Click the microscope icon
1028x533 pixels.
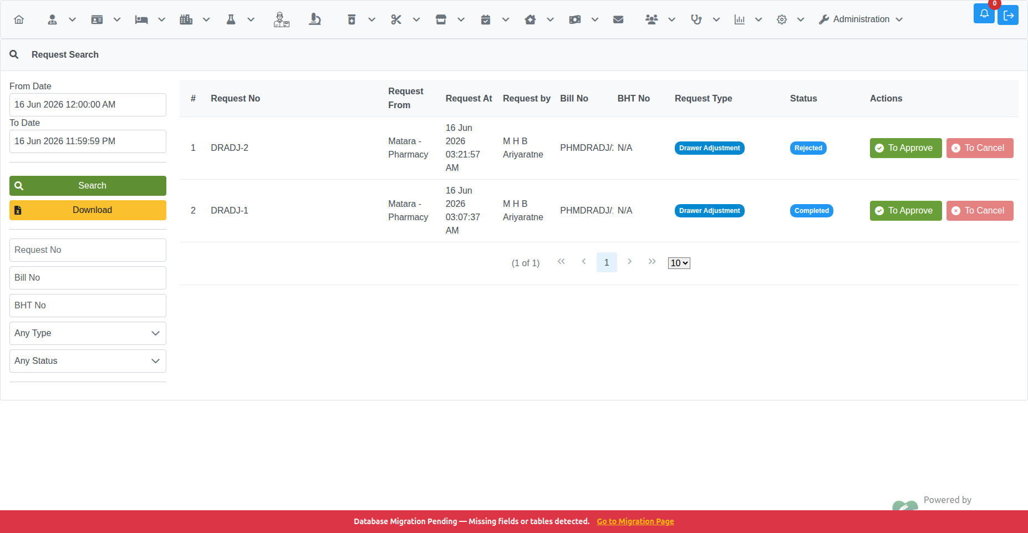pyautogui.click(x=315, y=19)
